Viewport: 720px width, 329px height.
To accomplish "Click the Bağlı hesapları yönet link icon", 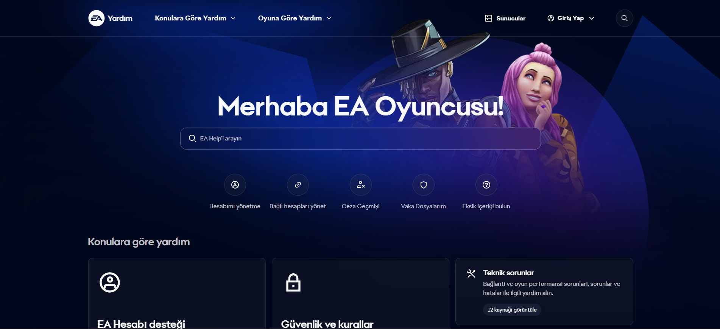I will [x=298, y=185].
